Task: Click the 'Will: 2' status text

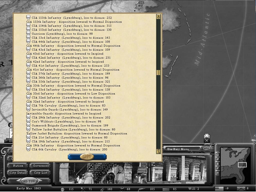Action: pyautogui.click(x=194, y=189)
